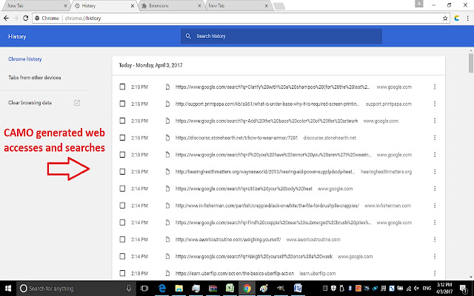Click the Search history input field
Screen dimensions: 474x296
(281, 36)
